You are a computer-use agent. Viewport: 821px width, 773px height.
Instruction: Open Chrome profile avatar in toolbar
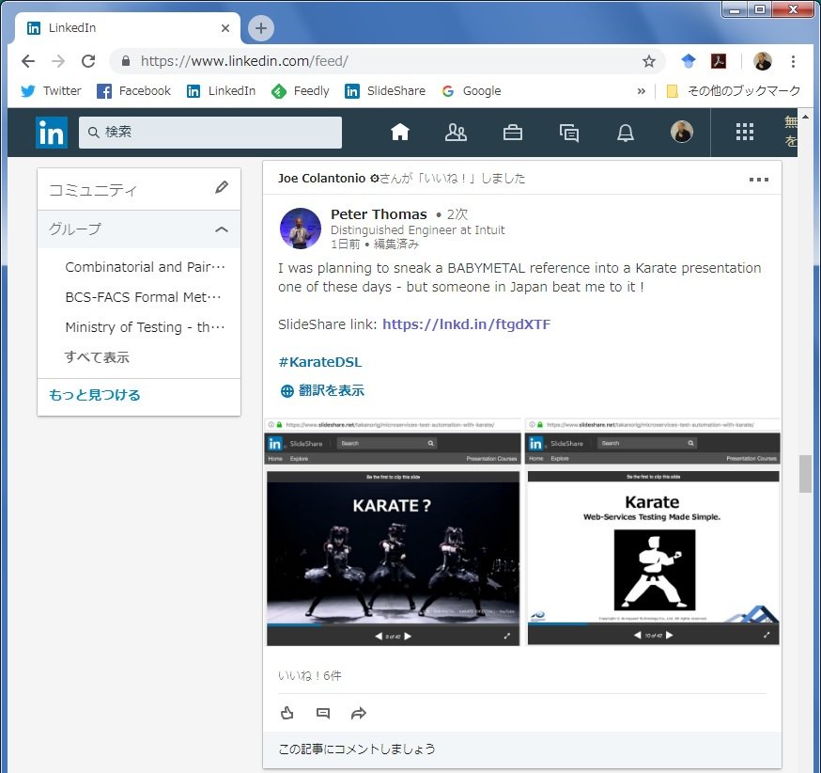(762, 61)
